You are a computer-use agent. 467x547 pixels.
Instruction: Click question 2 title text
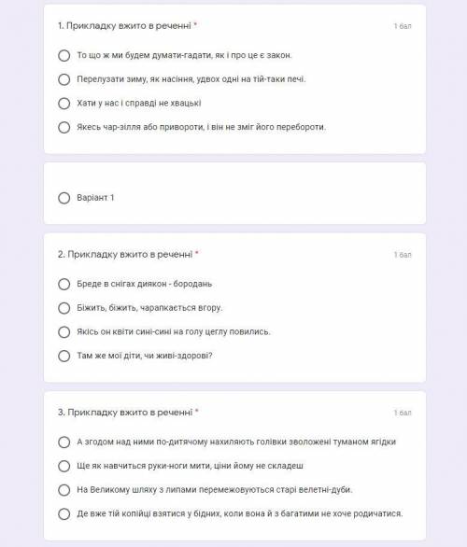click(x=125, y=254)
